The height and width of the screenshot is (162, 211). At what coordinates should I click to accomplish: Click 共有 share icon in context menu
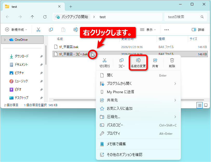[x=155, y=63]
